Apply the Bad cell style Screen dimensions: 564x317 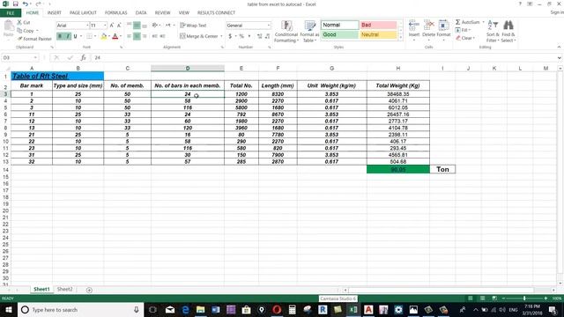(x=378, y=25)
